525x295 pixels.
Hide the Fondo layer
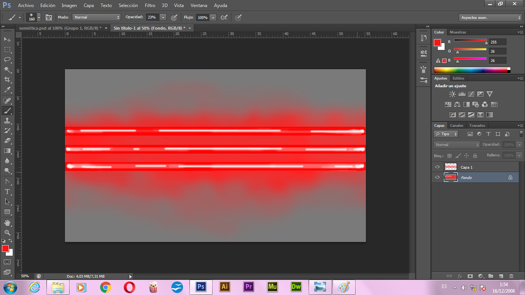click(x=437, y=177)
